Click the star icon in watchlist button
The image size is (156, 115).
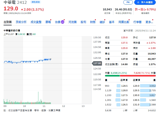tap(138, 2)
